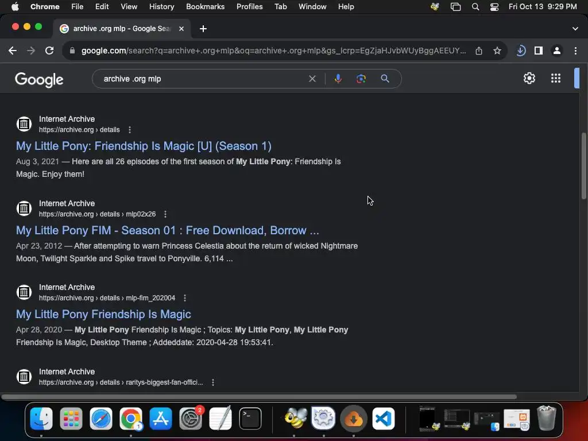Reload the current page
The image size is (588, 441).
point(49,51)
